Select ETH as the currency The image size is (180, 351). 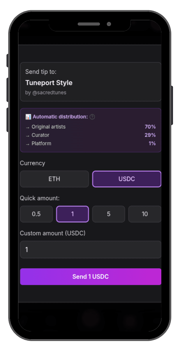(x=54, y=179)
